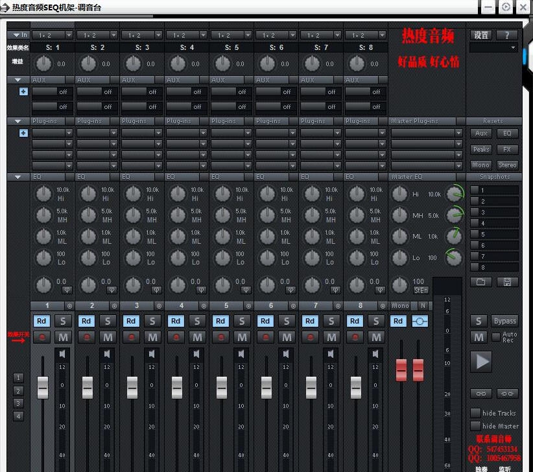Click the snapshot save disk icon
This screenshot has width=533, height=472.
(506, 281)
